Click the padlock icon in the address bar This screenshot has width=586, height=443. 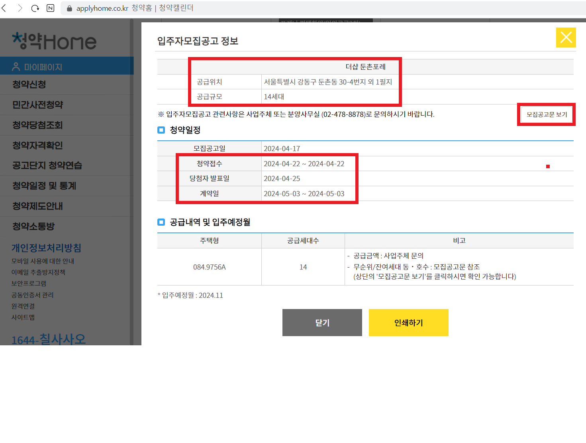pyautogui.click(x=69, y=8)
